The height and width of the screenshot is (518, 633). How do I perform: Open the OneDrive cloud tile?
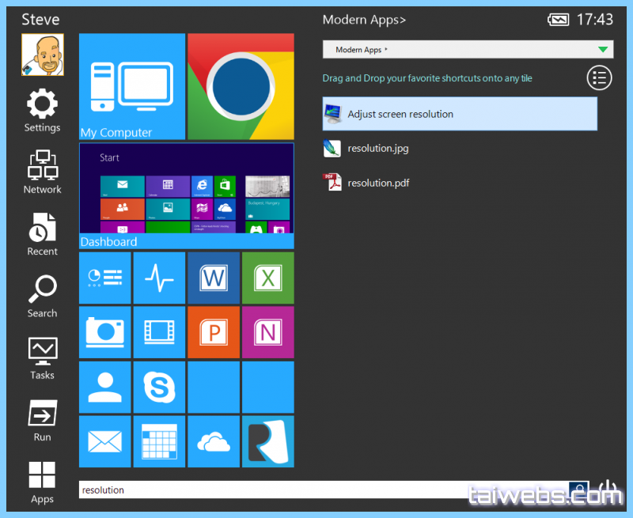[x=214, y=441]
